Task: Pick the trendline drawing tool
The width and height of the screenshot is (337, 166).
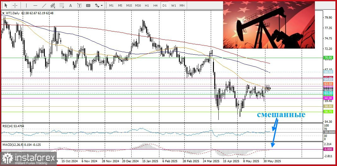Action: point(44,5)
